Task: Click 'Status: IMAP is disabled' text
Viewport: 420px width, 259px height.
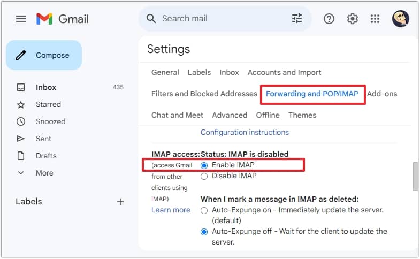Action: (x=245, y=154)
